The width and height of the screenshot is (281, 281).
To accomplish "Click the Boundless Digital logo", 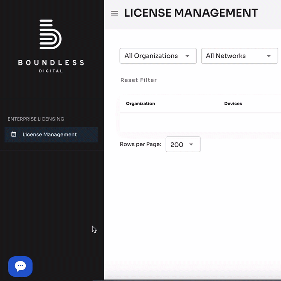I will pos(51,46).
